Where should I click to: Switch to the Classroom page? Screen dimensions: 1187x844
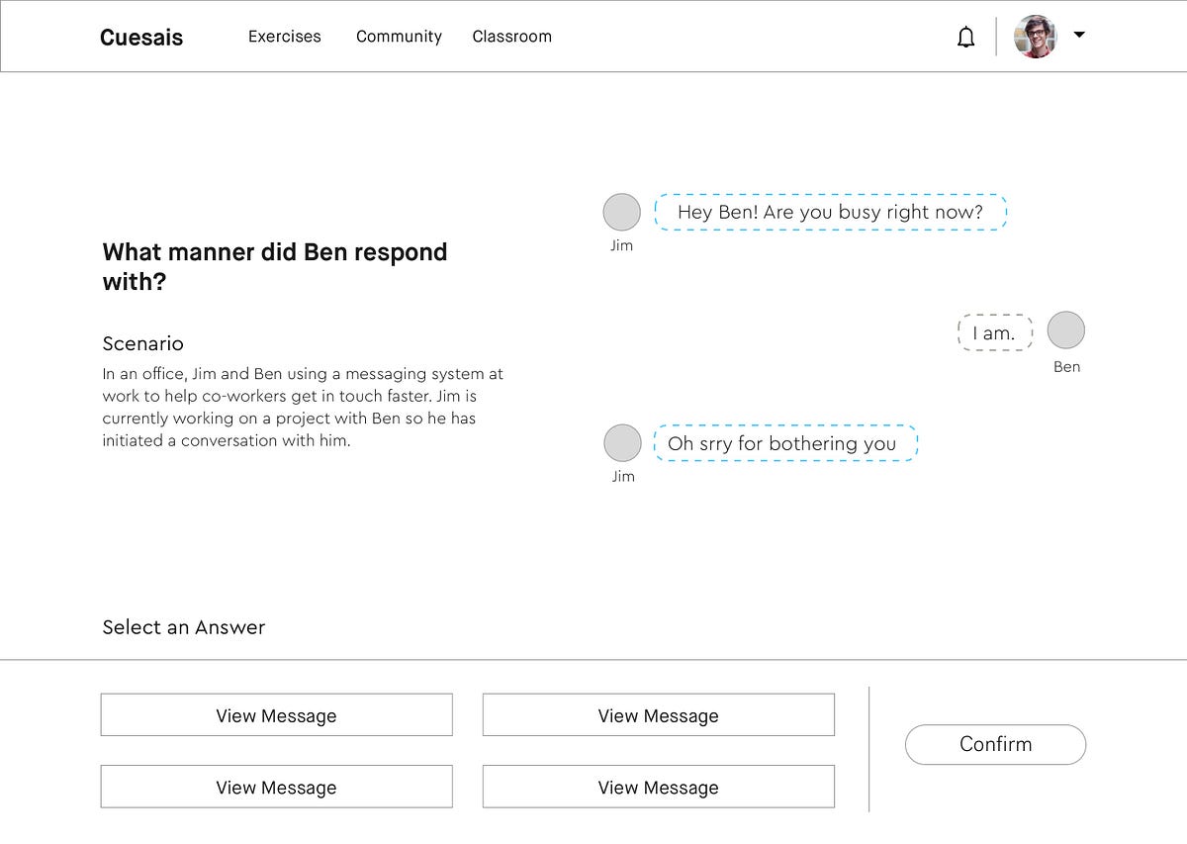coord(511,37)
